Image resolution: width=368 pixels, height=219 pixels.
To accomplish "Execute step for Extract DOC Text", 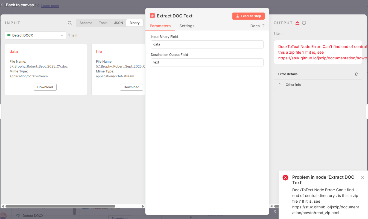I will coord(248,16).
